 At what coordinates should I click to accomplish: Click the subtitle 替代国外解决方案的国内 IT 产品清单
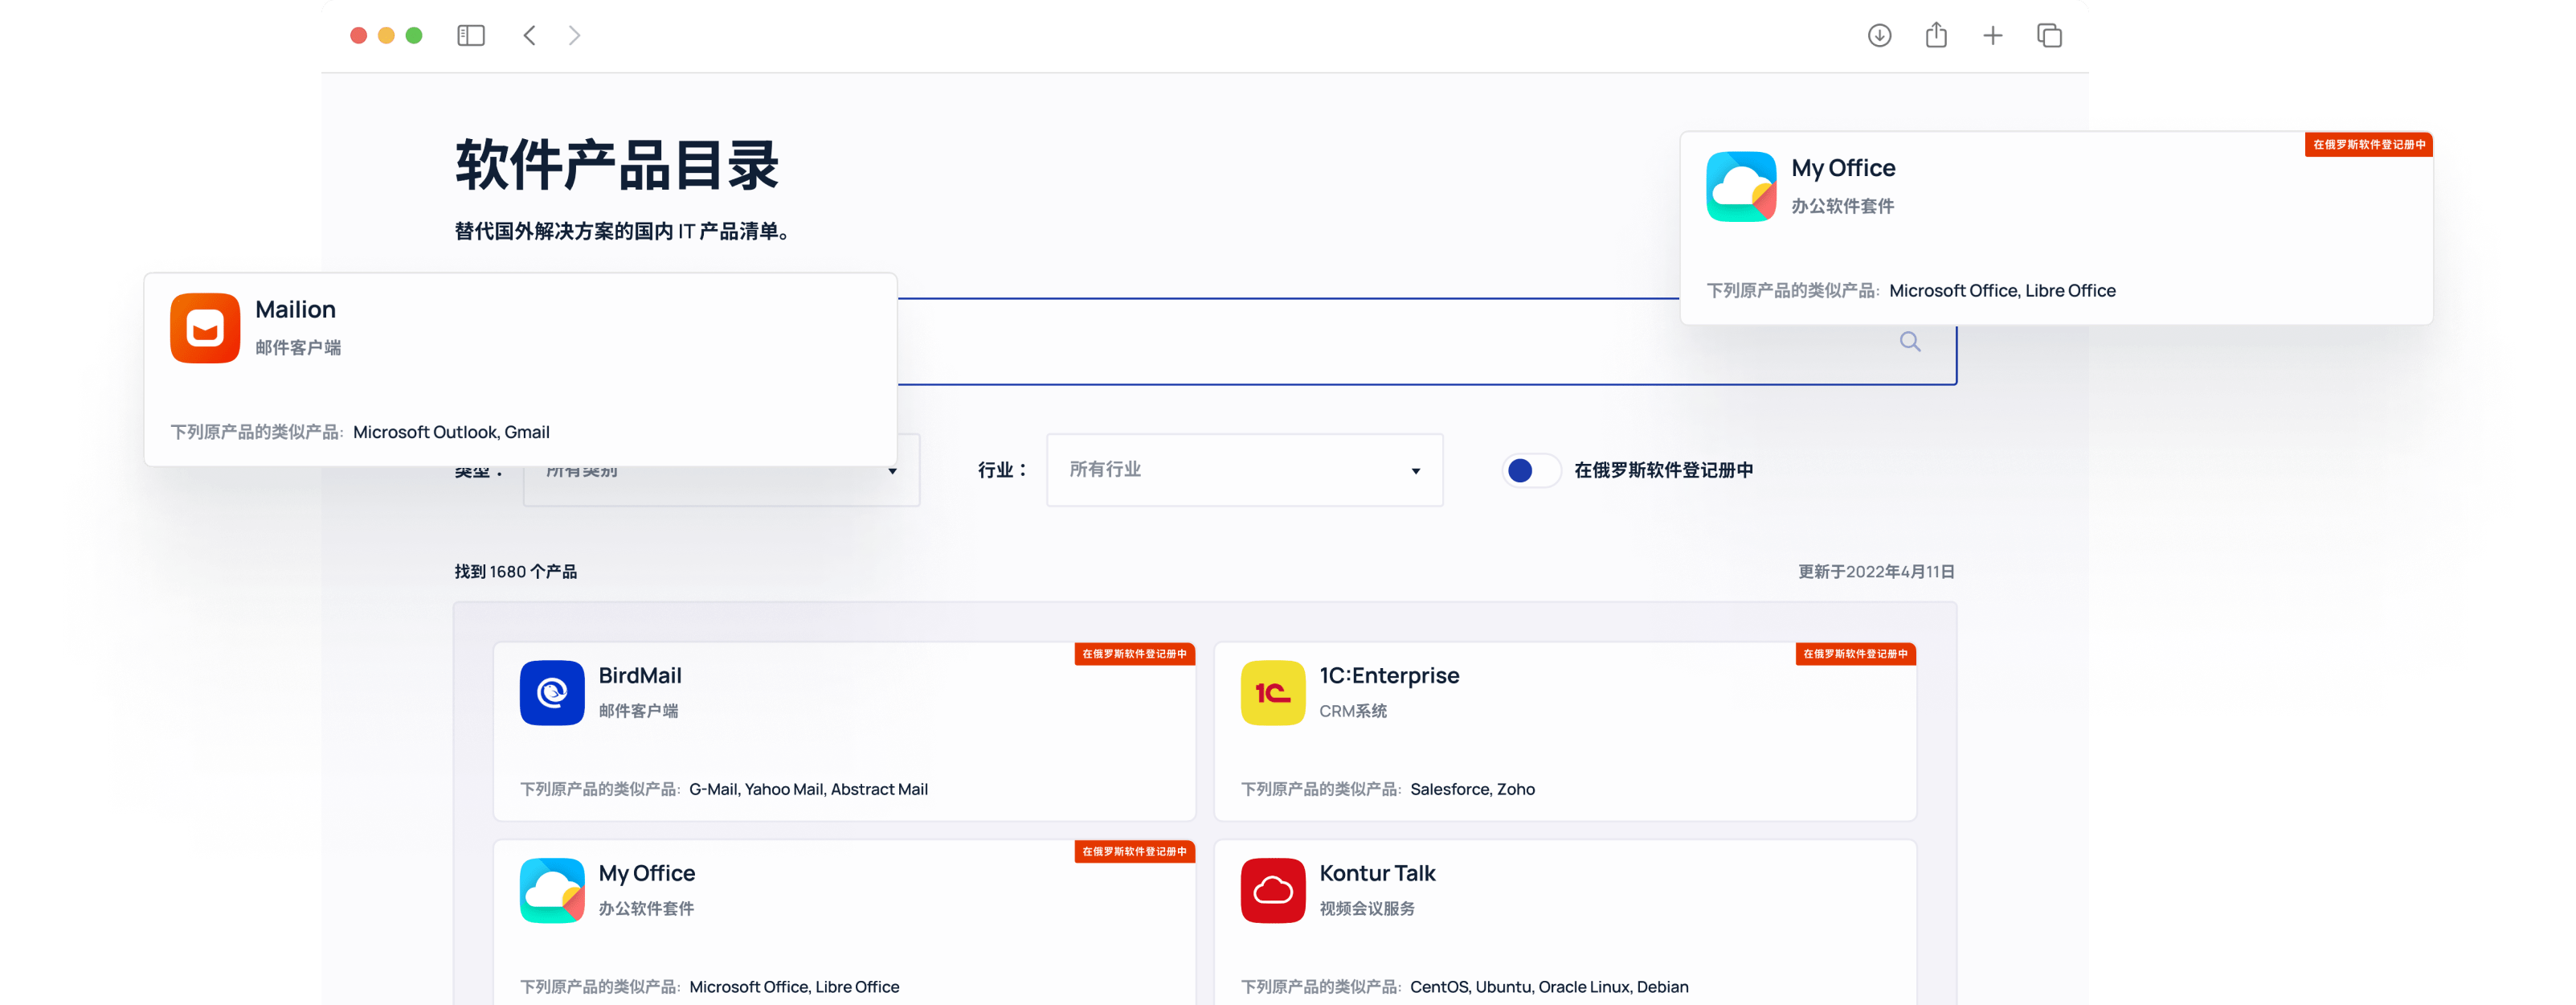[621, 232]
